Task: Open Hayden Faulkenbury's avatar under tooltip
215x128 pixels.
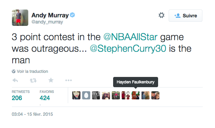Action: tap(136, 95)
